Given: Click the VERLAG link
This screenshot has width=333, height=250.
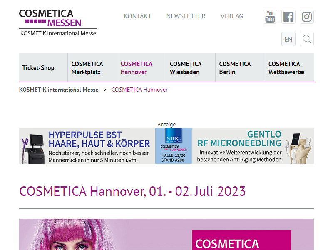Looking at the screenshot, I should 232,16.
